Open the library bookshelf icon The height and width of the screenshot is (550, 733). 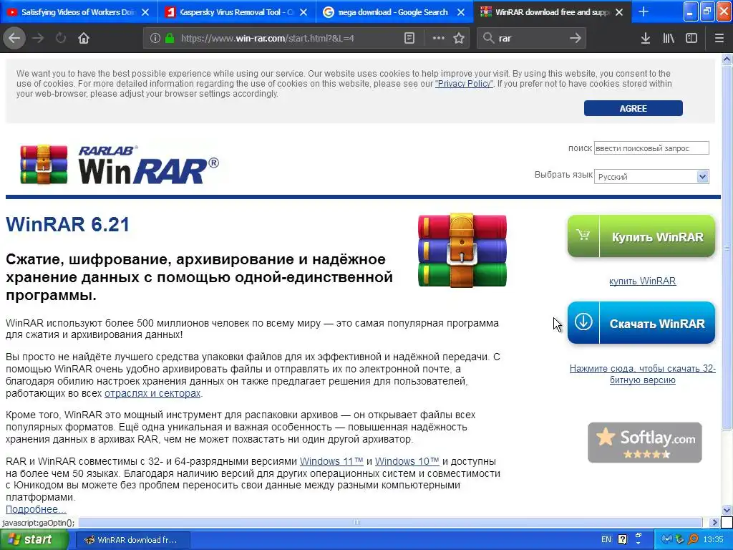669,39
